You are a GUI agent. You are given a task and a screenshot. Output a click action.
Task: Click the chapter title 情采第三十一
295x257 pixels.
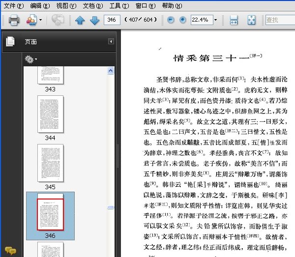[x=211, y=58]
